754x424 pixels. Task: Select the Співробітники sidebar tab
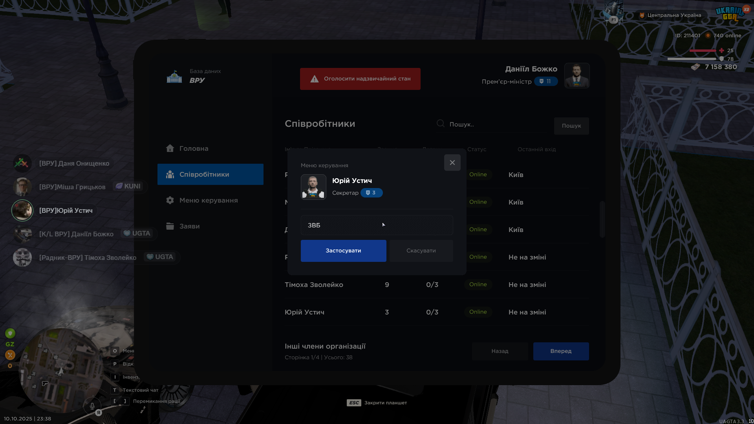[210, 174]
